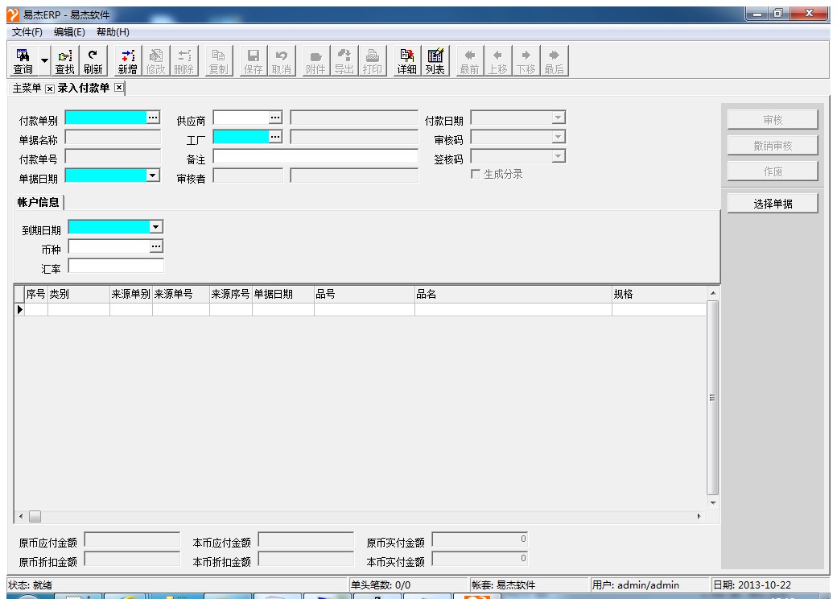Open the 付款单别 lookup ellipsis button

click(x=153, y=118)
